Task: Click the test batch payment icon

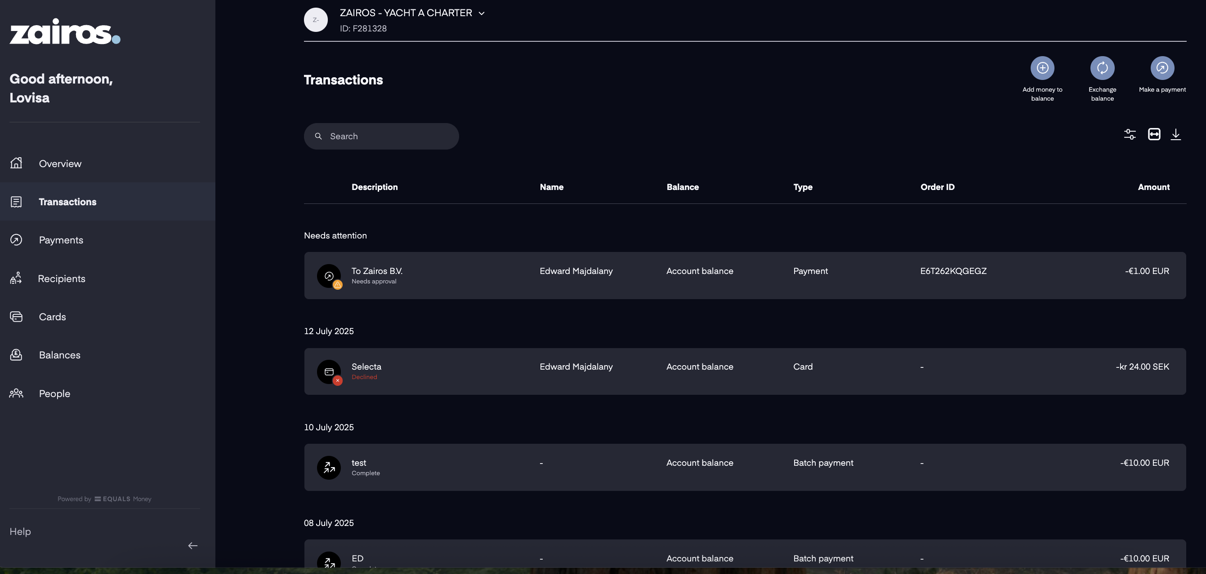Action: 329,468
